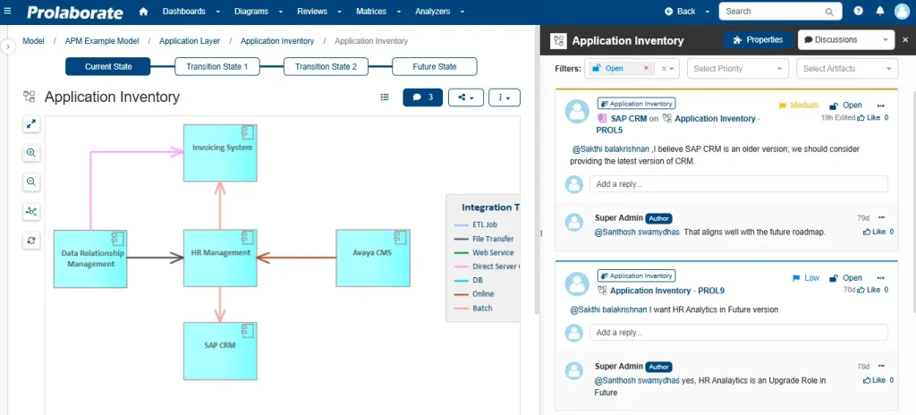Open the Properties panel
This screenshot has width=916, height=415.
point(758,39)
